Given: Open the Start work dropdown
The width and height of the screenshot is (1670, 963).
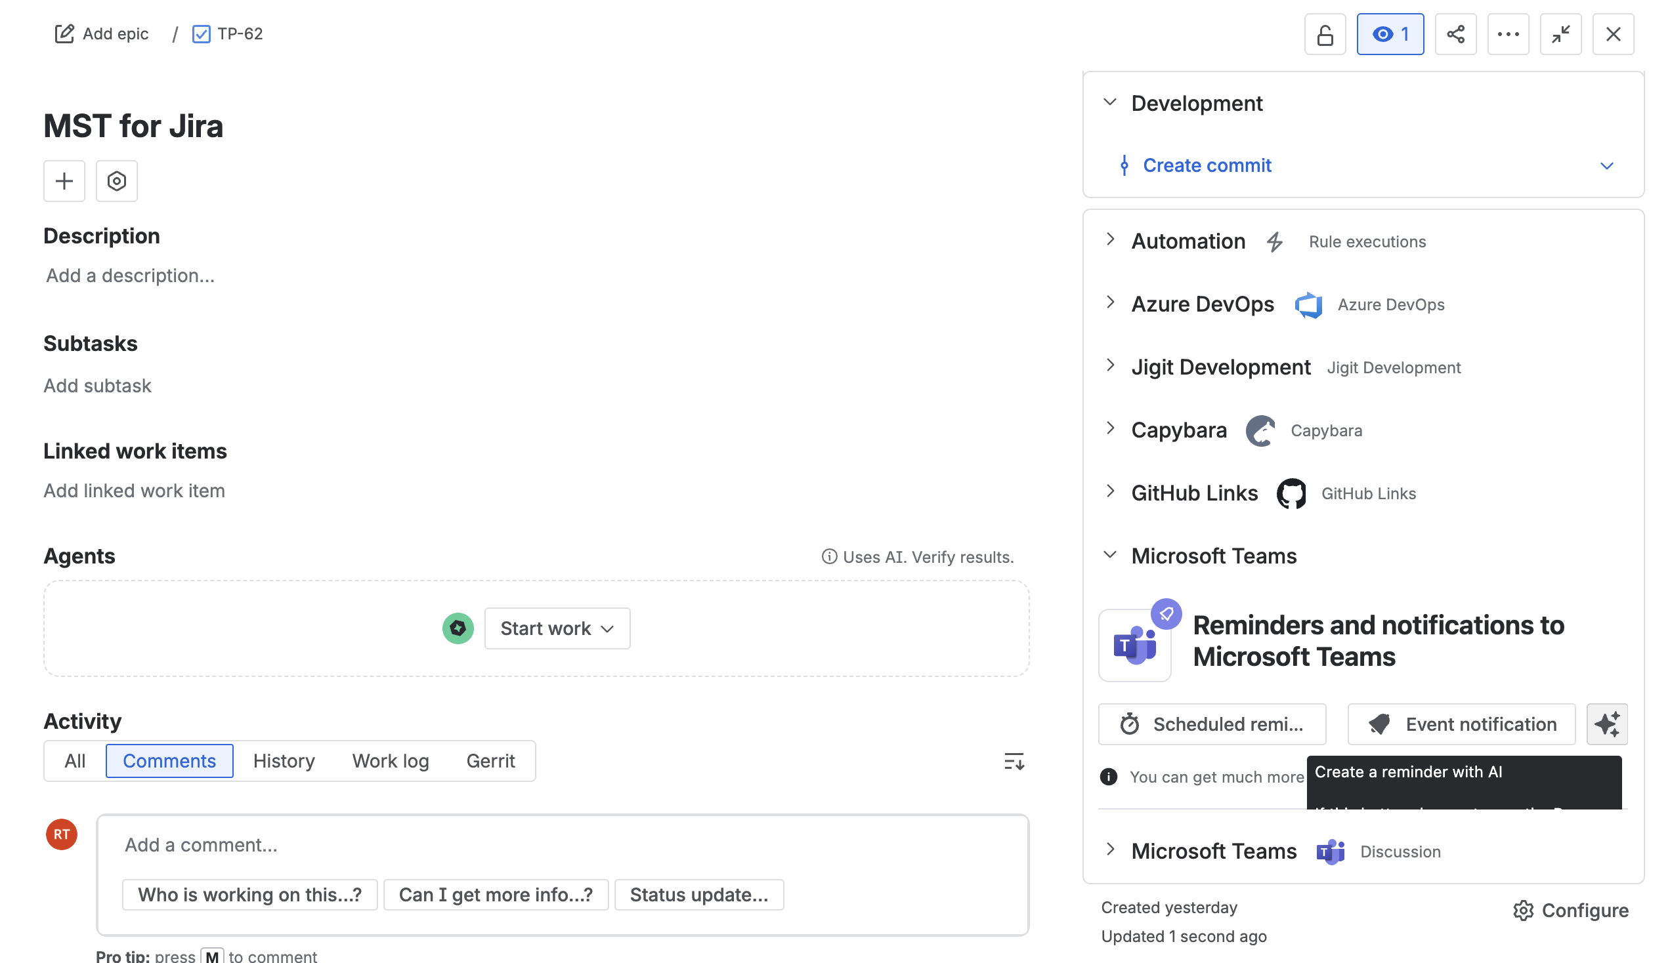Looking at the screenshot, I should pos(557,628).
